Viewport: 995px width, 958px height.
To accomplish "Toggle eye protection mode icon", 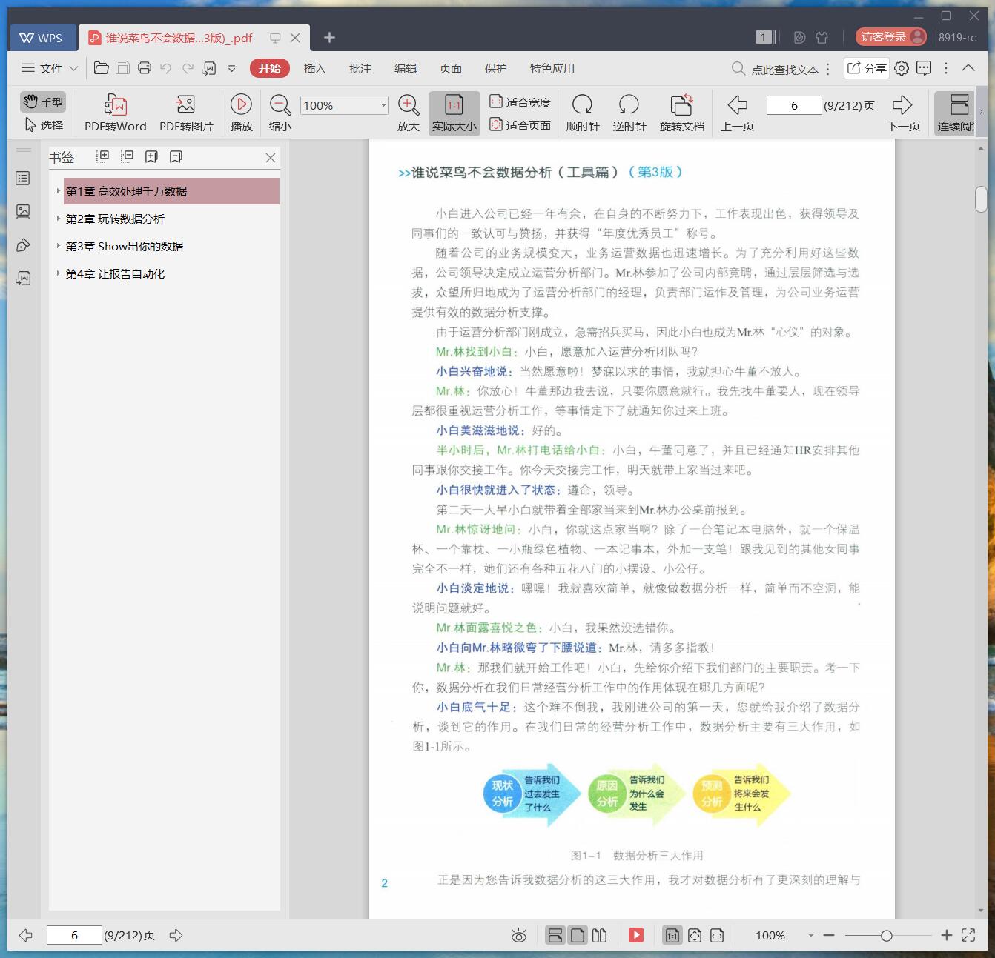I will click(519, 936).
